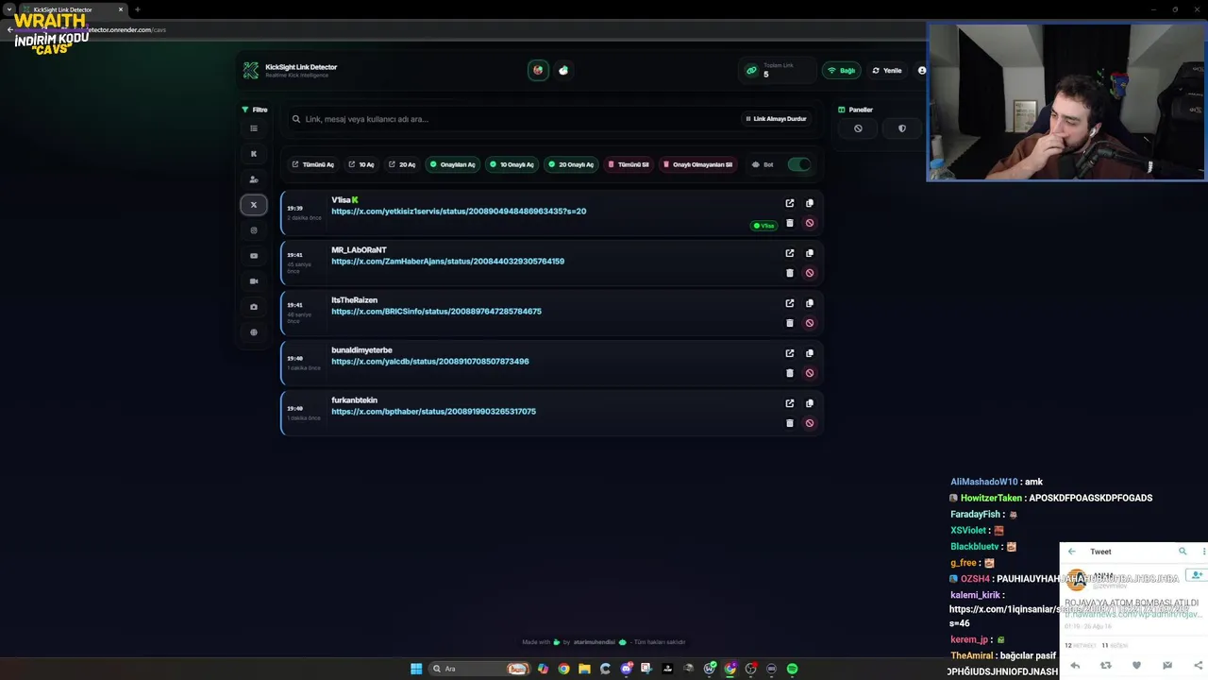Image resolution: width=1208 pixels, height=680 pixels.
Task: Select the photo camera filter icon
Action: (253, 307)
